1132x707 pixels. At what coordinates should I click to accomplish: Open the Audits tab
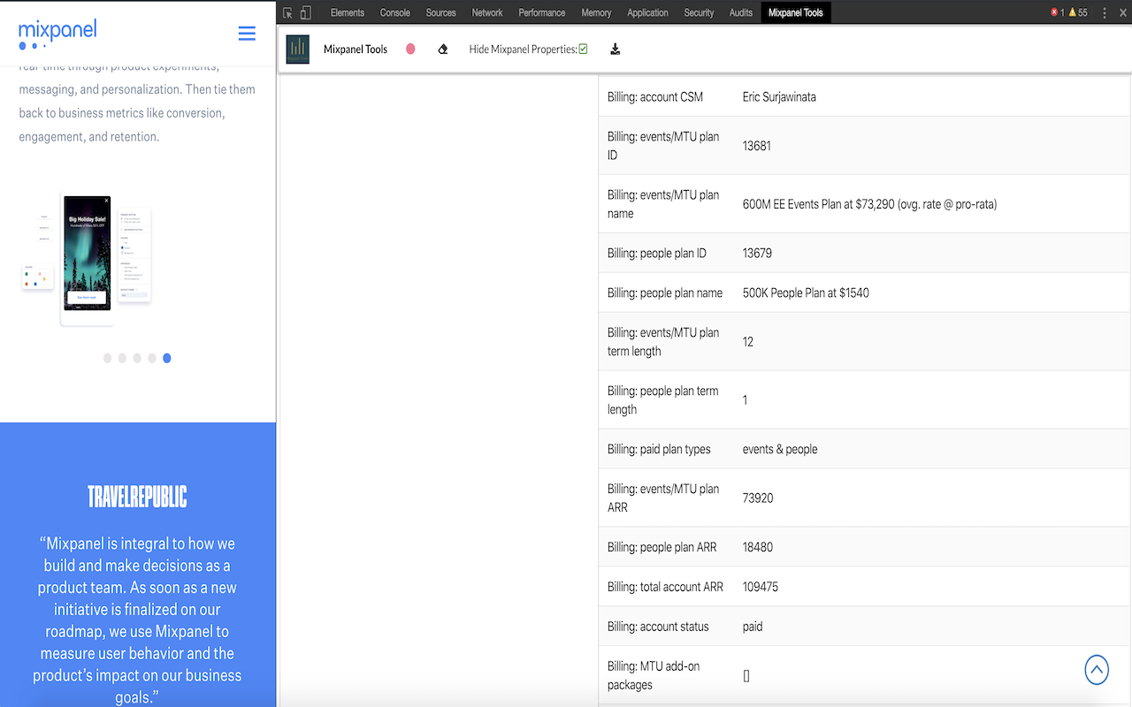pyautogui.click(x=741, y=12)
